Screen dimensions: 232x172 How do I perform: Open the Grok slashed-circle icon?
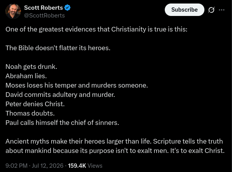pos(211,10)
